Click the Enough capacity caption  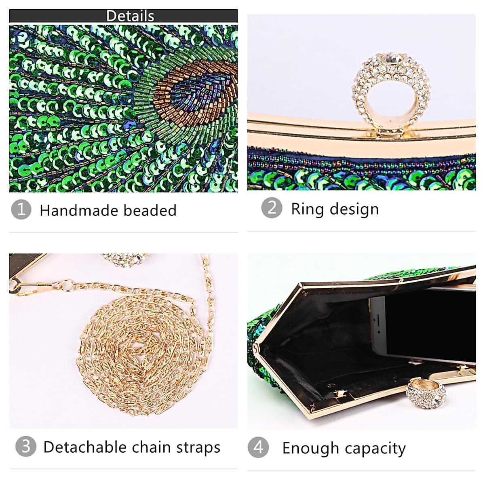point(344,448)
